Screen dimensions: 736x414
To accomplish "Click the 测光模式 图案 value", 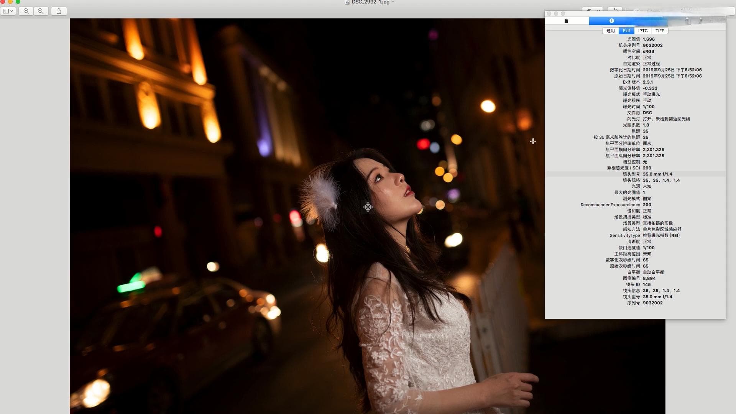I will pos(647,199).
